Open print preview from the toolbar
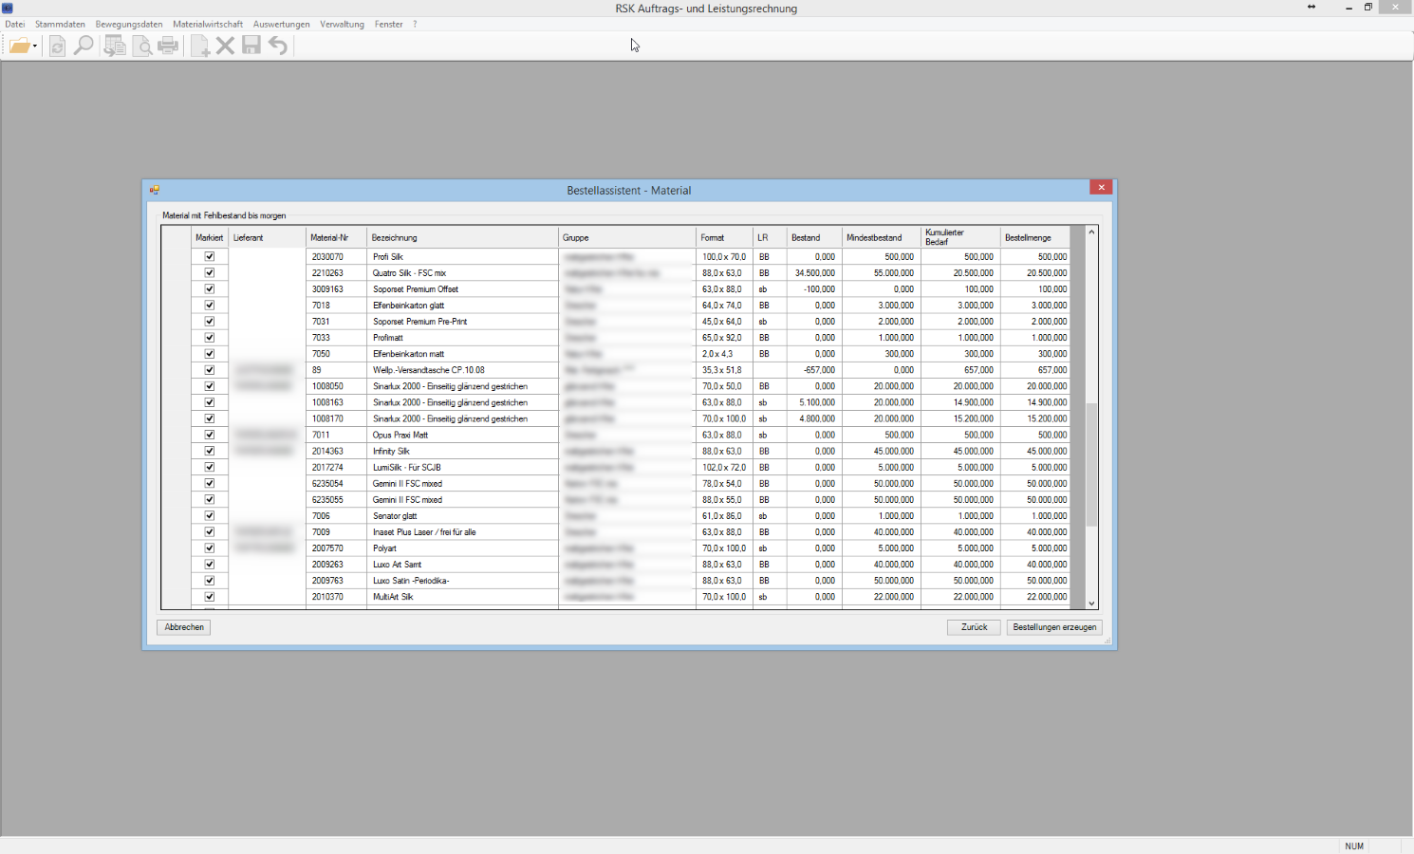Screen dimensions: 1414x854 pos(141,46)
